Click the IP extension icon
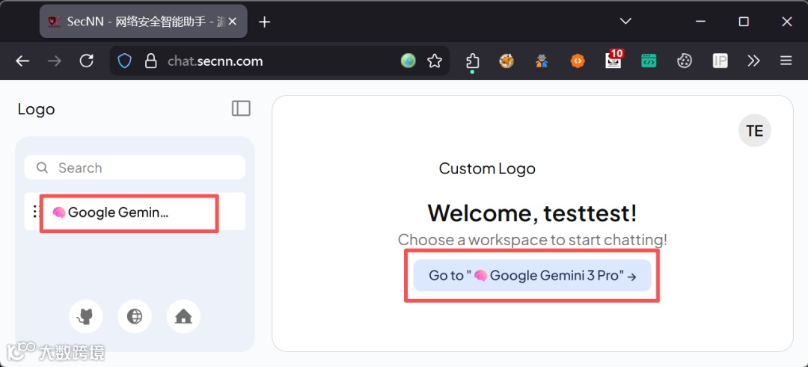The width and height of the screenshot is (808, 367). [720, 61]
